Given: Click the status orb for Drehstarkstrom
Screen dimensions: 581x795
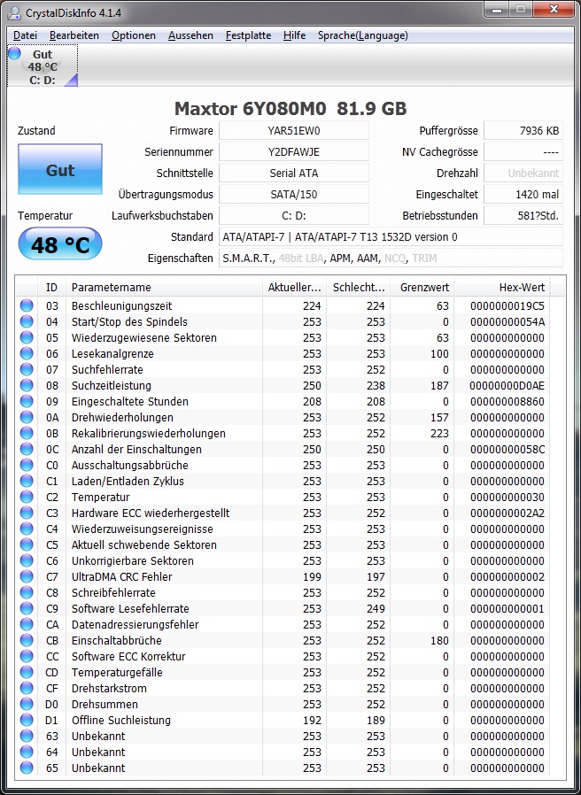Looking at the screenshot, I should click(27, 689).
